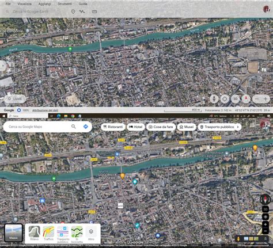
Task: Open Attribuzione dei dati link
Action: tap(45, 110)
